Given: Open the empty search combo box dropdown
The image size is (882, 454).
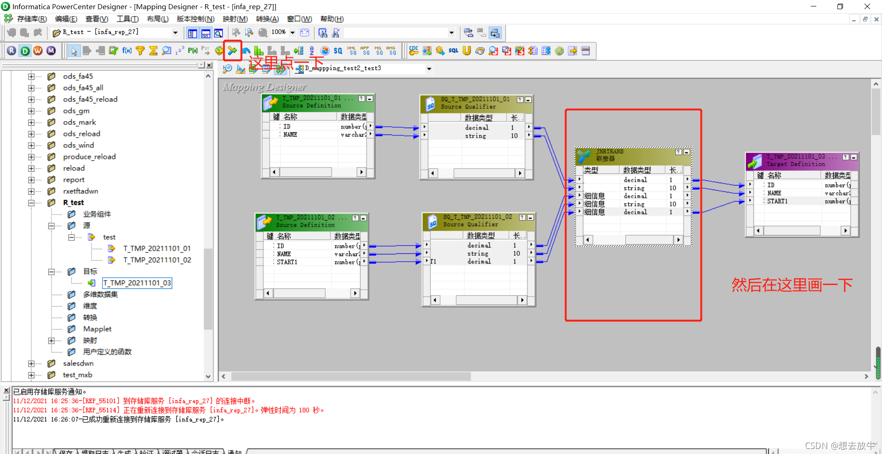Looking at the screenshot, I should coord(451,33).
